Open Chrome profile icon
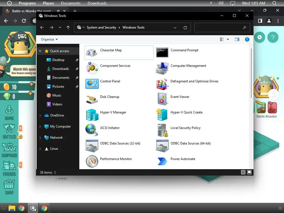Viewport: 284px width, 213px height. [x=269, y=21]
